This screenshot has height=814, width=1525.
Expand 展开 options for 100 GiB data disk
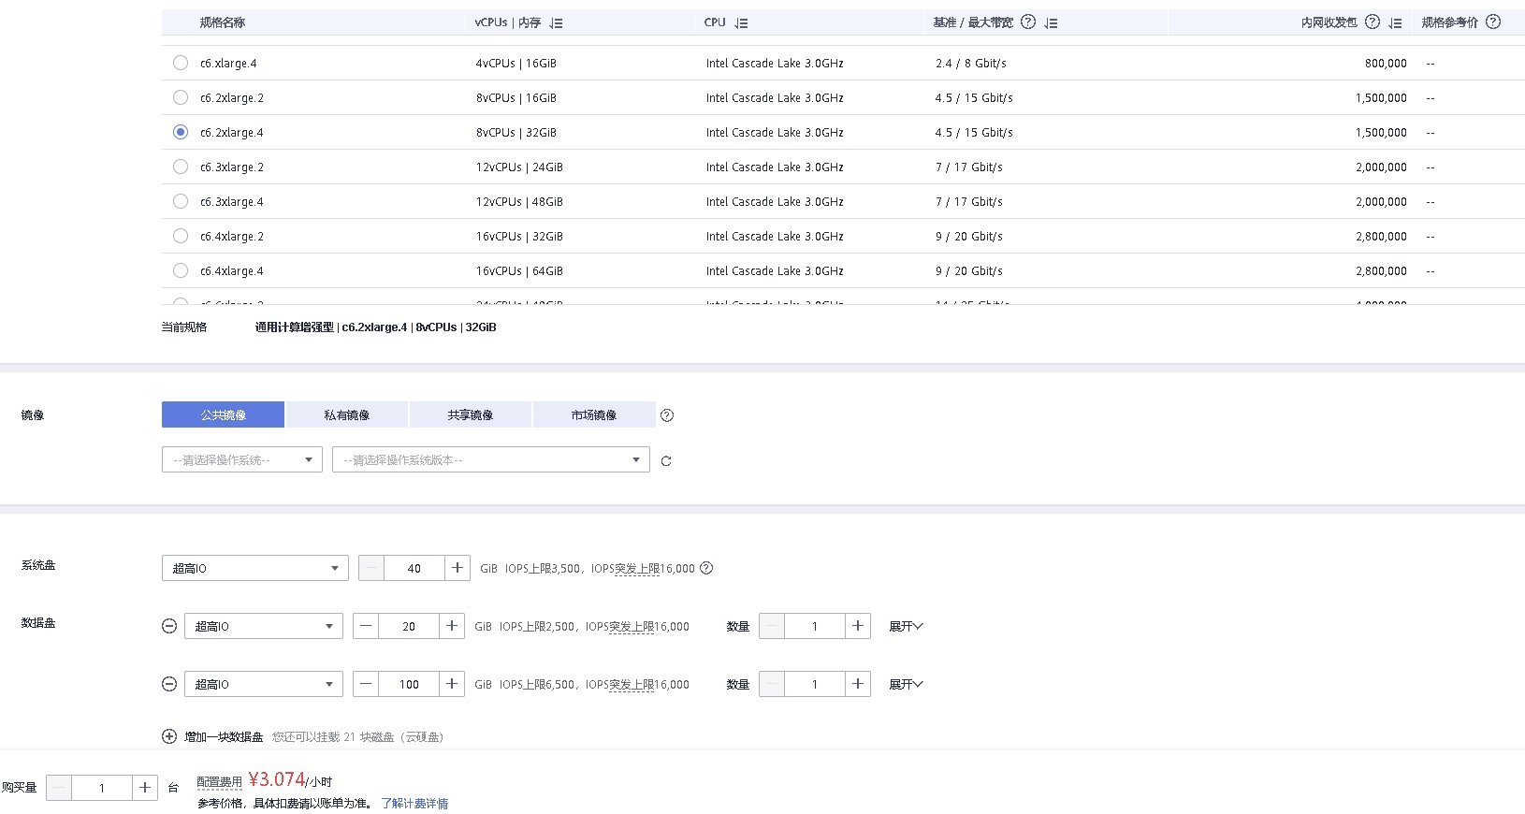click(906, 684)
